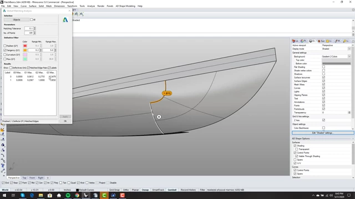Open Skype from the taskbar
The width and height of the screenshot is (355, 199).
coord(23,195)
